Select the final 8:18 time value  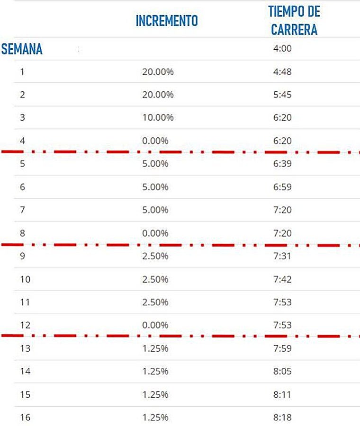[282, 417]
